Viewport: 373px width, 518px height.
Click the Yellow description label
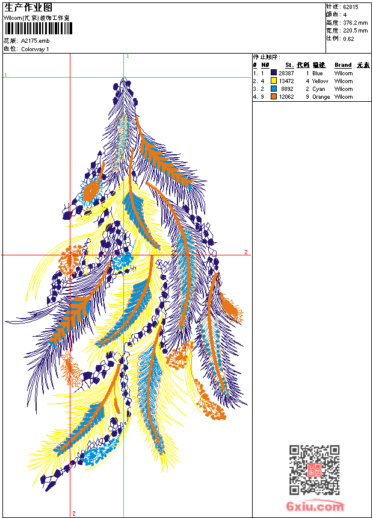[320, 81]
